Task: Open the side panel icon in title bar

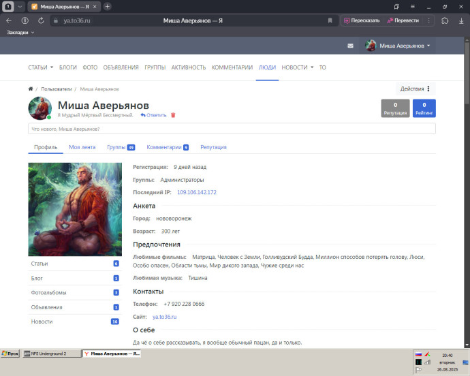Action: [x=396, y=7]
